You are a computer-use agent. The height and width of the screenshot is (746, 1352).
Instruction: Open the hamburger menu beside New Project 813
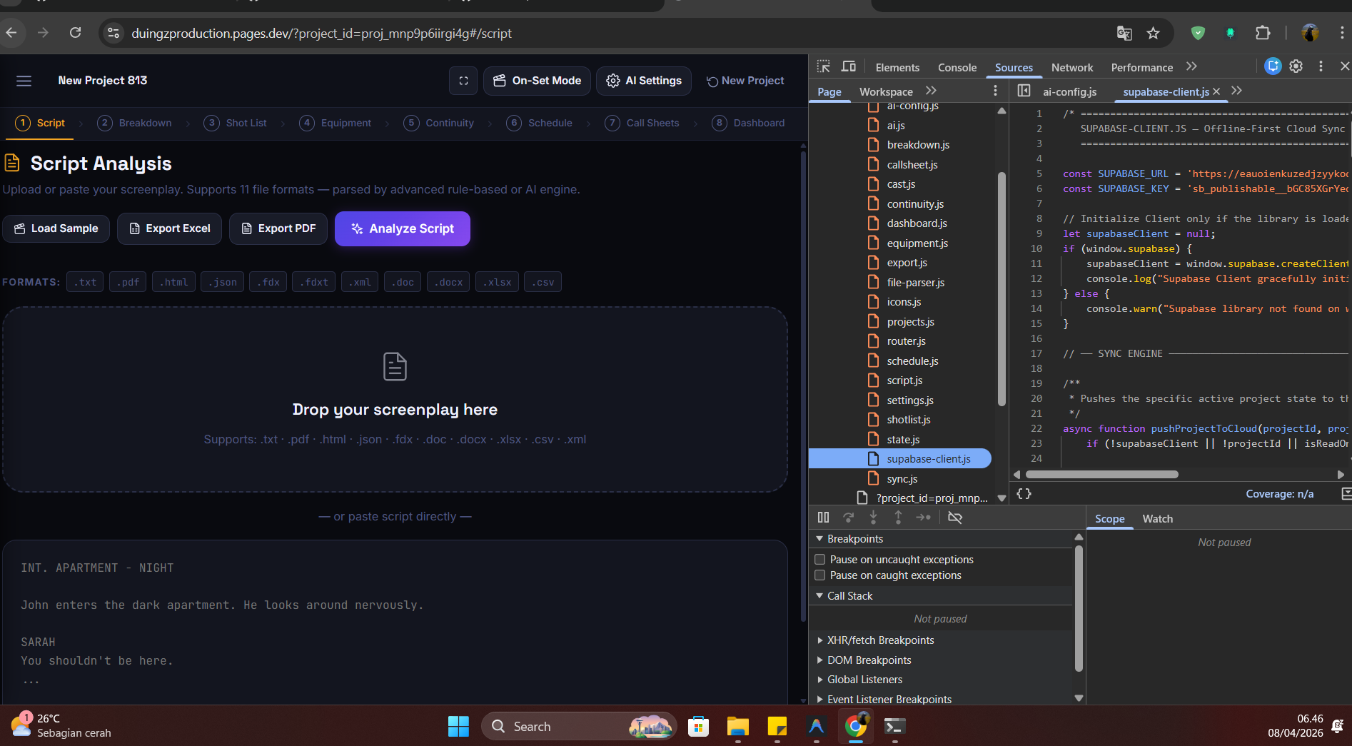(24, 81)
